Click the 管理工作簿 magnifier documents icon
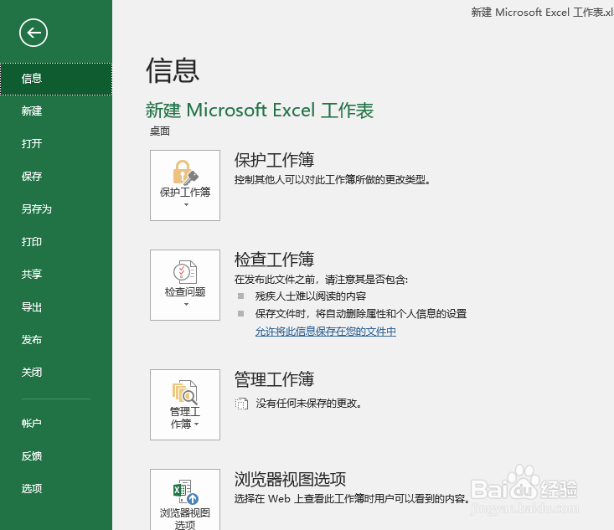Image resolution: width=614 pixels, height=530 pixels. (185, 392)
